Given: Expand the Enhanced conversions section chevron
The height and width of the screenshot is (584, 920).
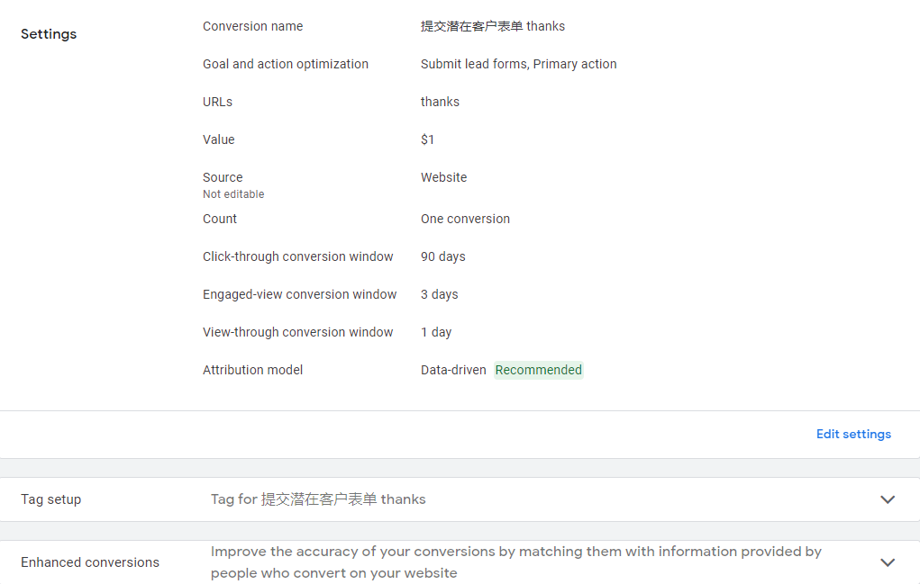Looking at the screenshot, I should click(888, 562).
